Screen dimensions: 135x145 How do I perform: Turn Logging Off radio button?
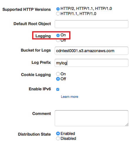[58, 40]
